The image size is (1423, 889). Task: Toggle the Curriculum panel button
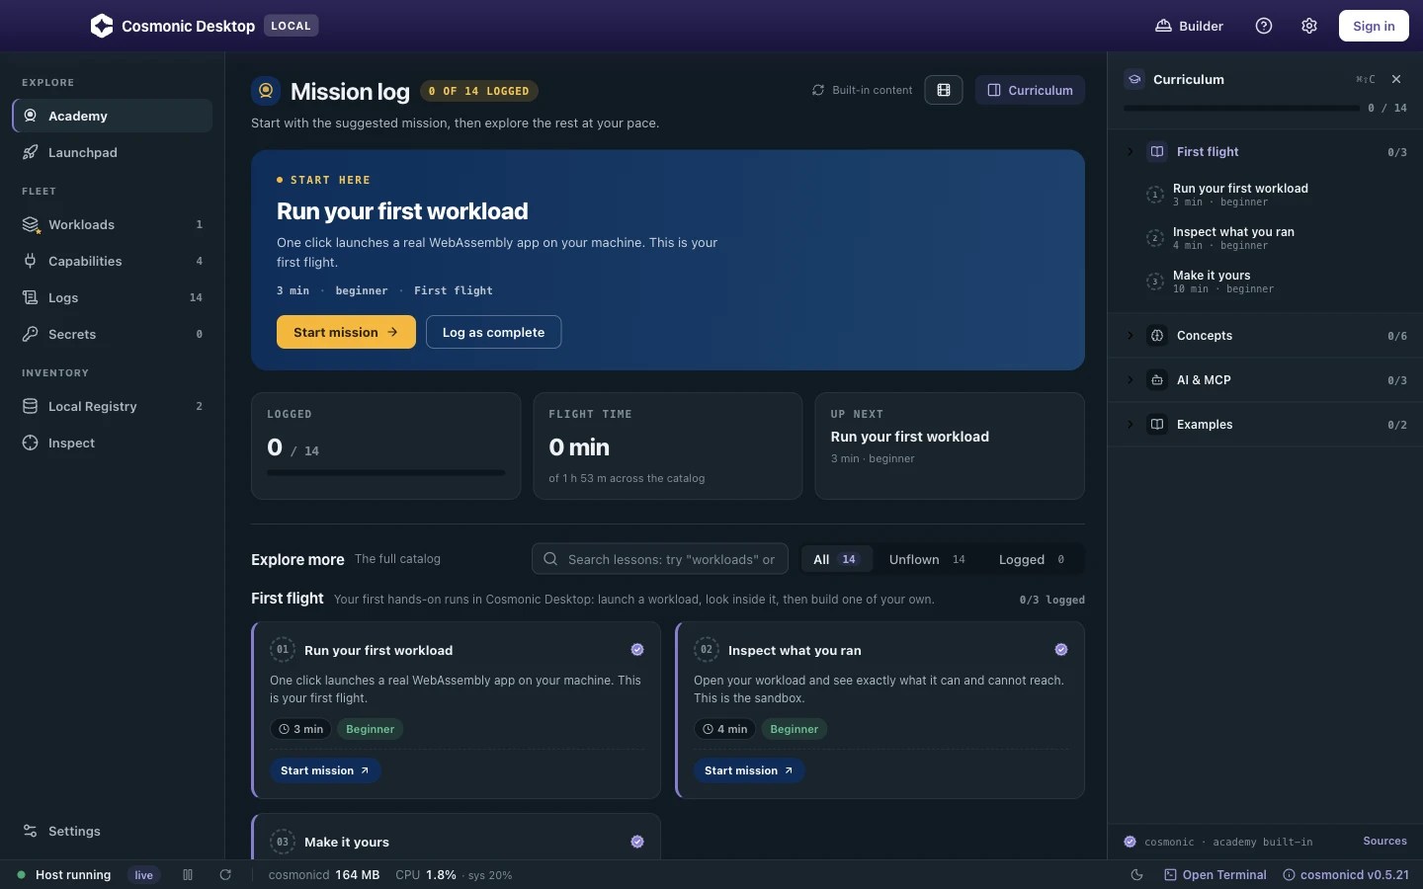point(1030,90)
